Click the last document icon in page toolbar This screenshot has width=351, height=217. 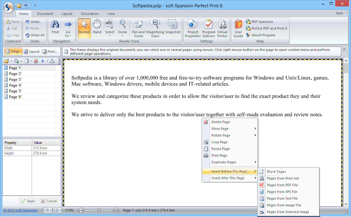(52, 61)
